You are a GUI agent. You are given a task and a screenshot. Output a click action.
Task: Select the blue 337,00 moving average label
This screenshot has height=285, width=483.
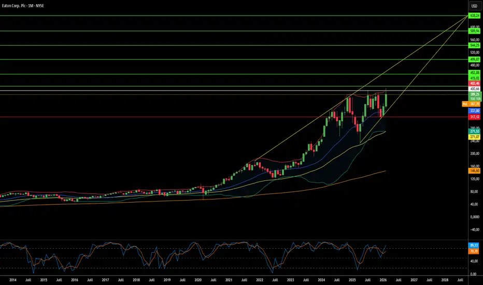pyautogui.click(x=474, y=110)
